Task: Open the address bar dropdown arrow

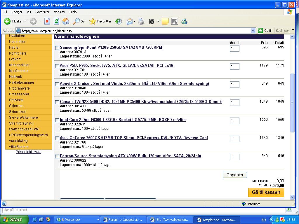Action: coord(253,30)
